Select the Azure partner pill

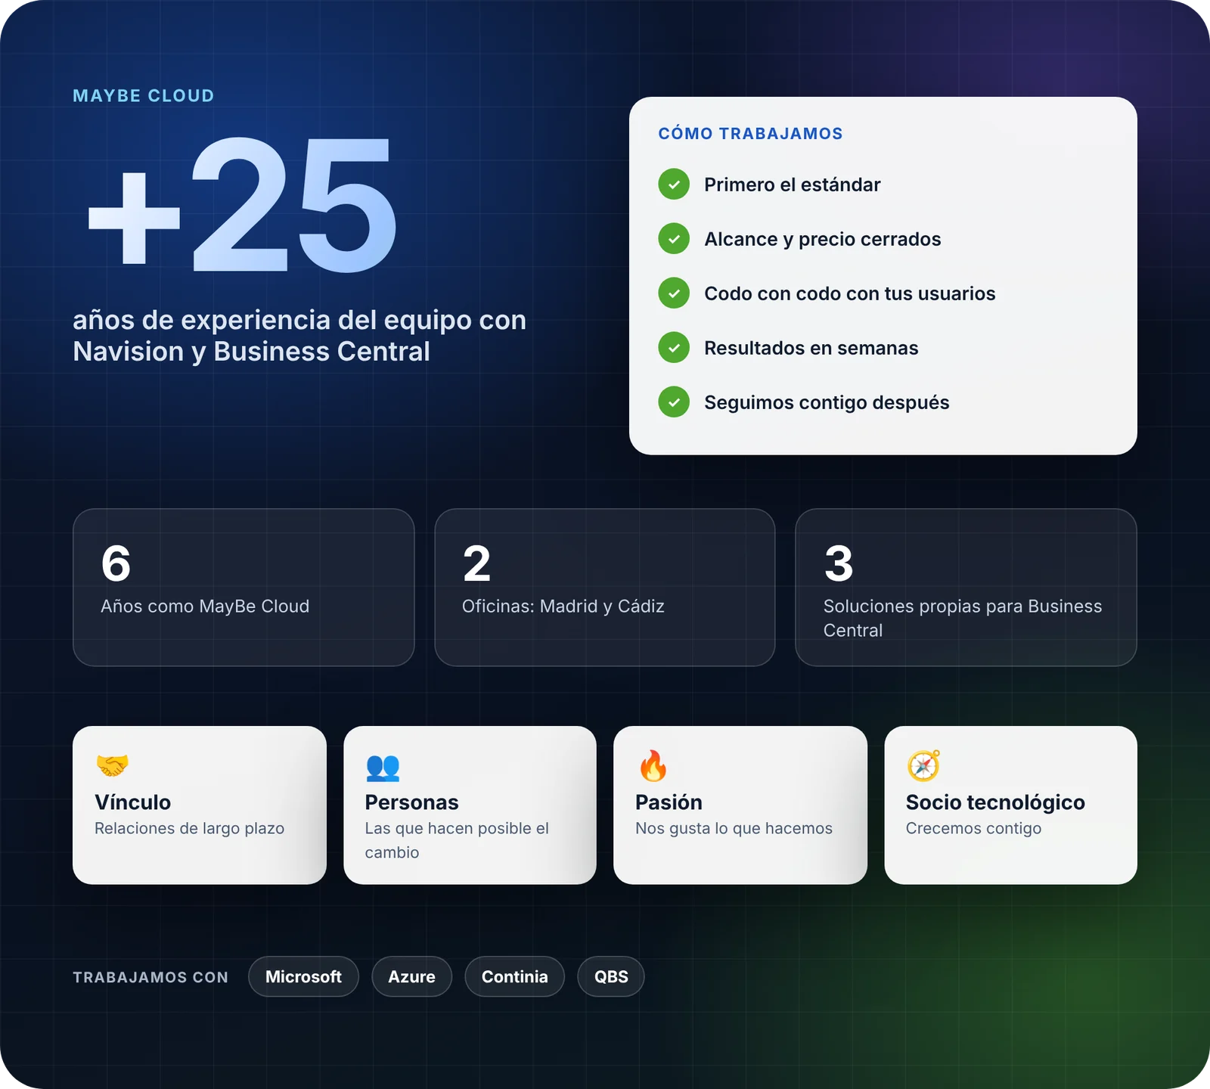pos(411,976)
